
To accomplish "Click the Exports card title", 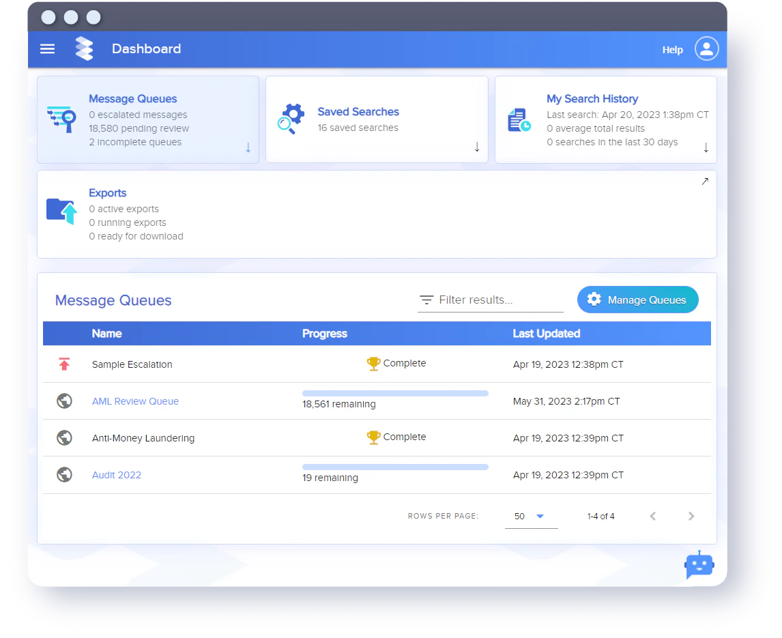I will coord(108,193).
